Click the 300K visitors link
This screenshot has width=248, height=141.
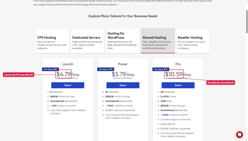(110, 106)
